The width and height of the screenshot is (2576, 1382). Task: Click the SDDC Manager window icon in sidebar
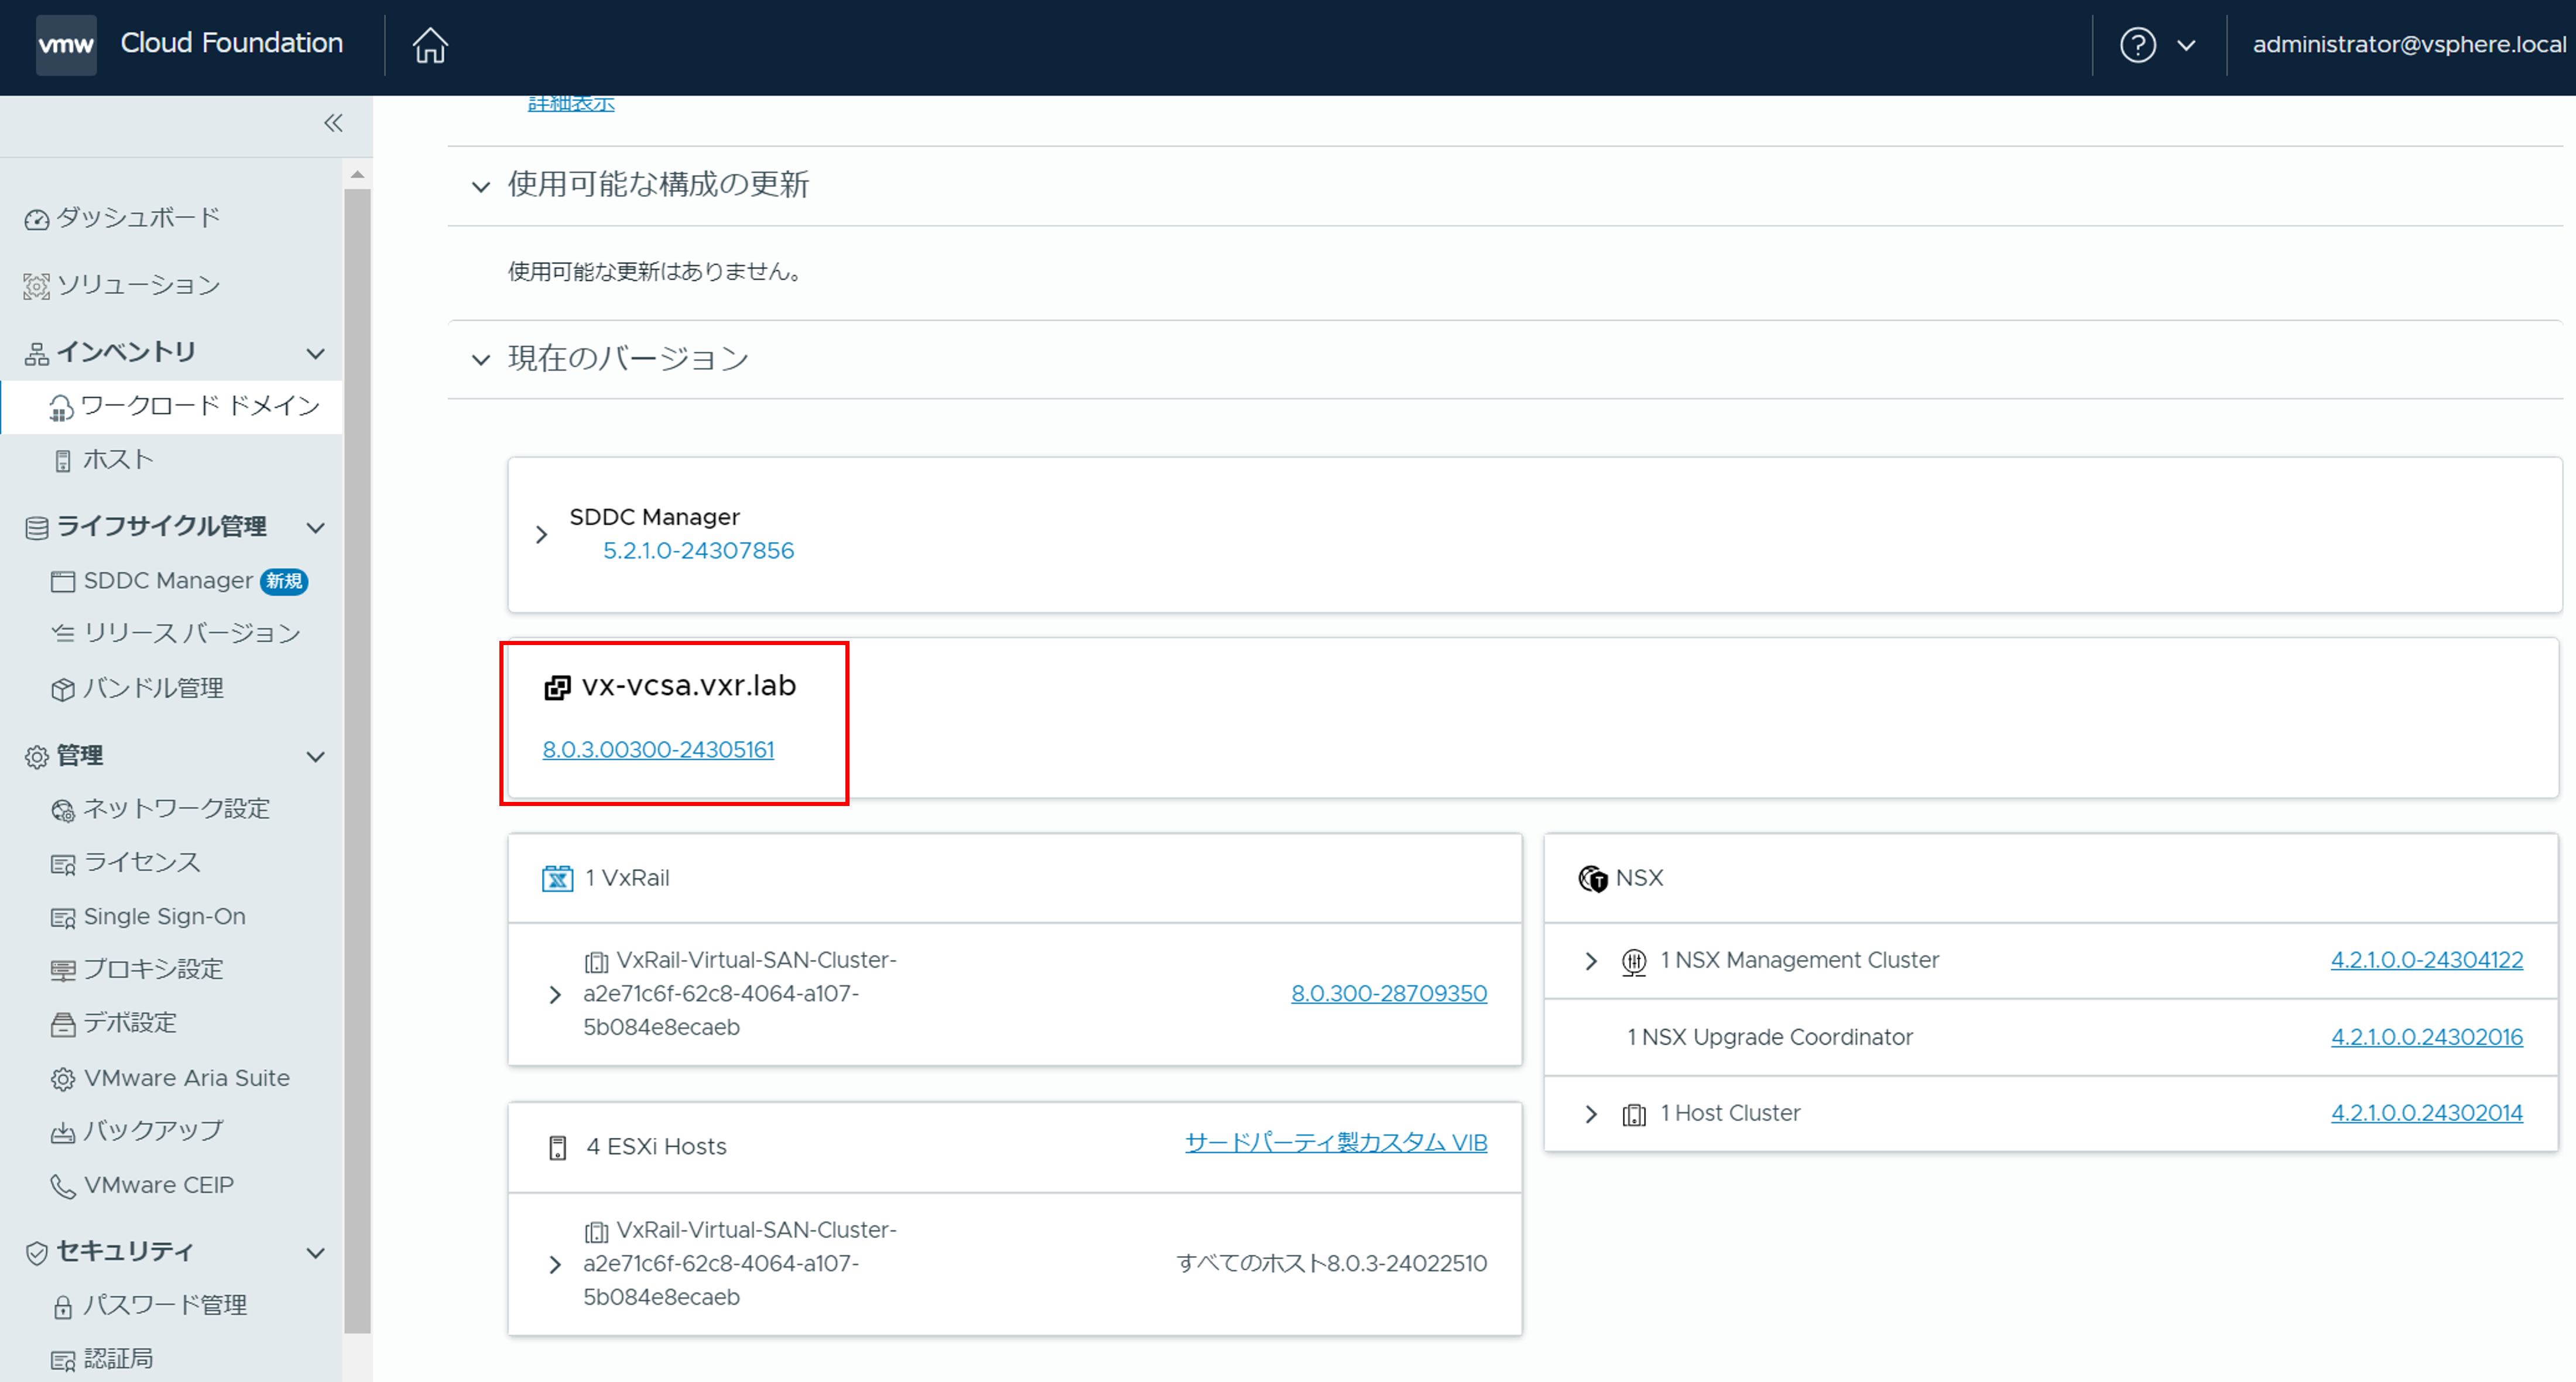pyautogui.click(x=63, y=581)
